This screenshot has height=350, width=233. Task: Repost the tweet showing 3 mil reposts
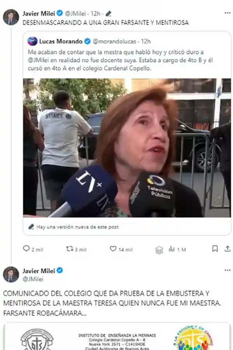coord(70,248)
